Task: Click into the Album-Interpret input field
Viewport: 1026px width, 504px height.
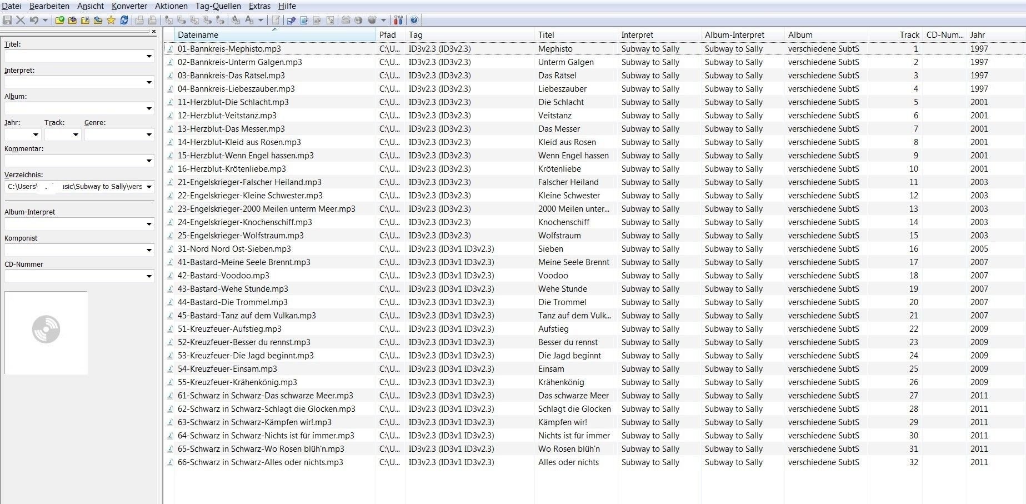Action: coord(74,224)
